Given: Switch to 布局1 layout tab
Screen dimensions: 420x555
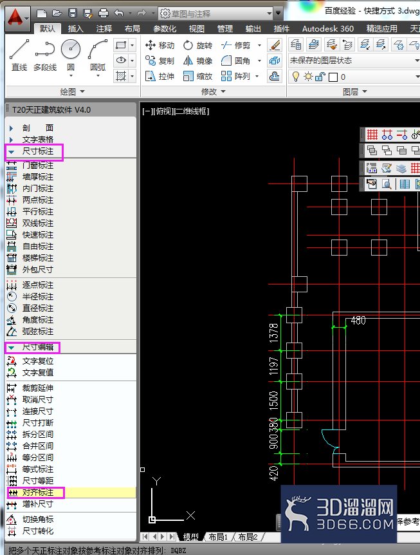Looking at the screenshot, I should 218,537.
